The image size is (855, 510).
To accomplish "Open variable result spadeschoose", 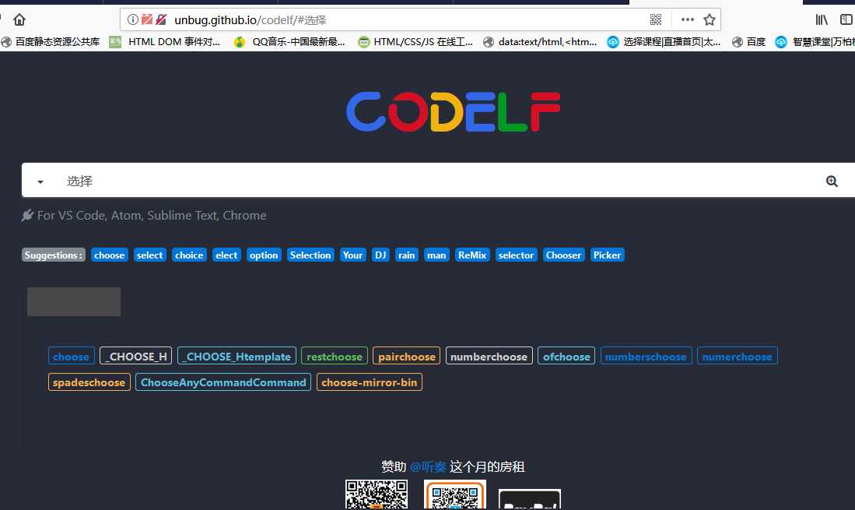I will pos(89,382).
